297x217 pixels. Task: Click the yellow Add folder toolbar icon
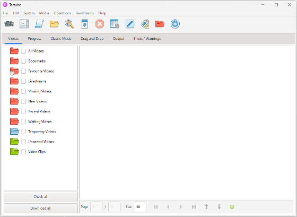point(54,24)
